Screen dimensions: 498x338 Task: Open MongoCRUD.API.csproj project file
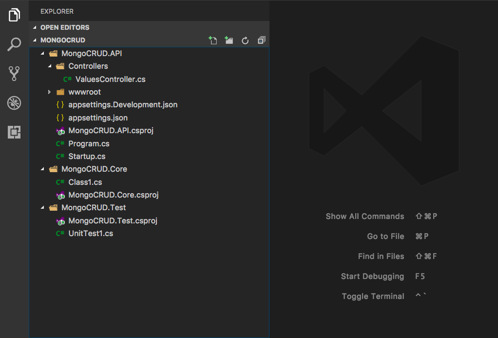click(x=111, y=130)
